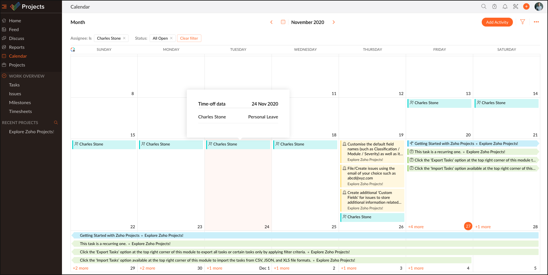The image size is (548, 275).
Task: Select the highlighted date 27
Action: point(468,226)
